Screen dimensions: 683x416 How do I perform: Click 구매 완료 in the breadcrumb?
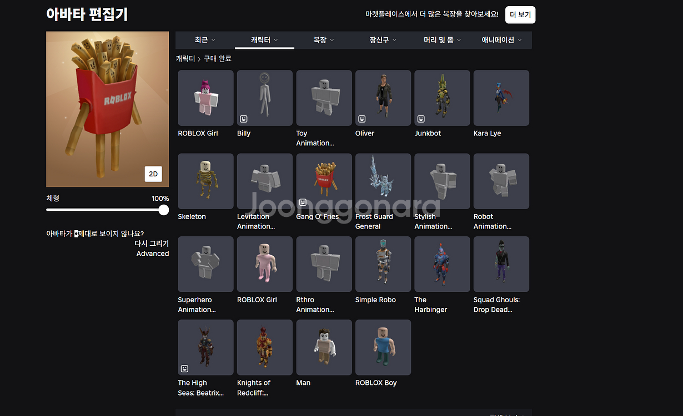[218, 58]
